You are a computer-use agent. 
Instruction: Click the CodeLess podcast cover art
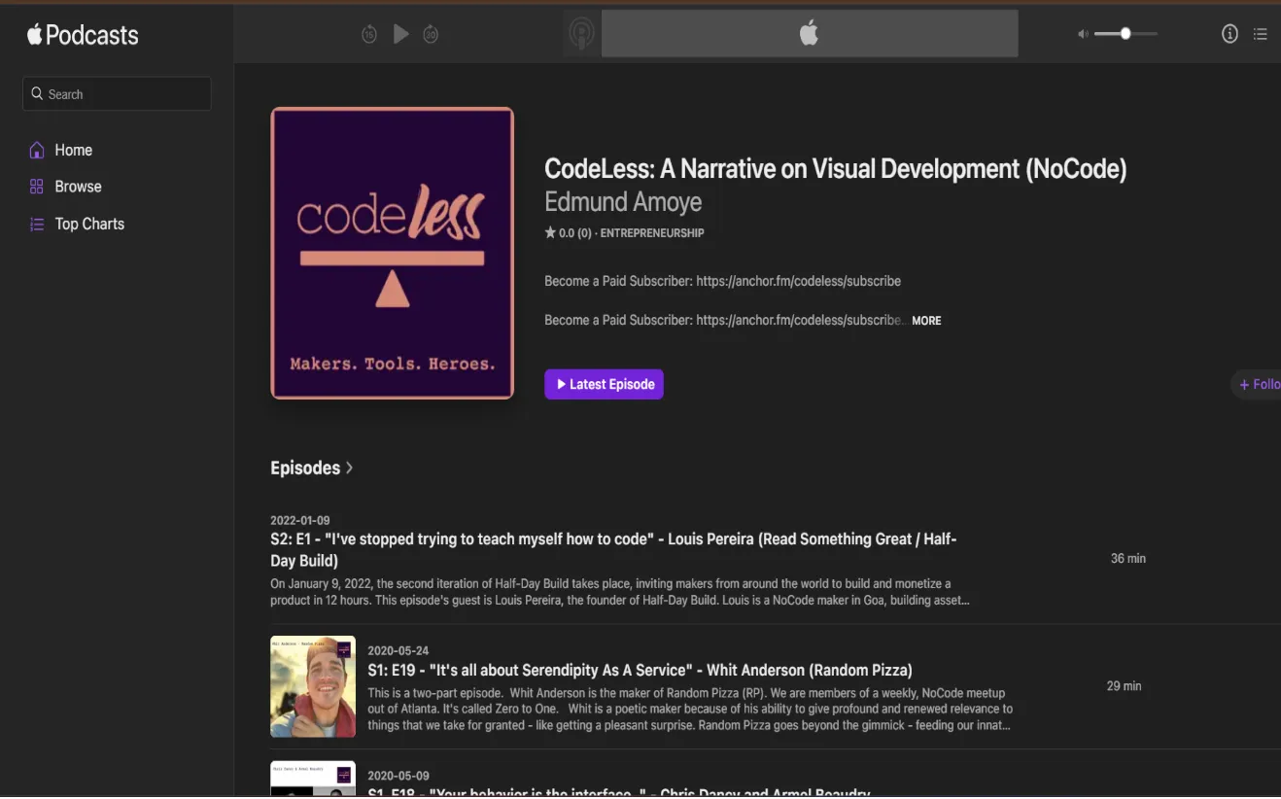(392, 253)
